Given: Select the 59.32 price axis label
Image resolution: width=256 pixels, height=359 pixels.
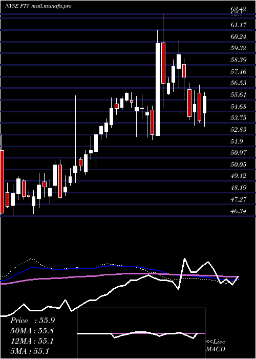Looking at the screenshot, I should click(x=239, y=48).
